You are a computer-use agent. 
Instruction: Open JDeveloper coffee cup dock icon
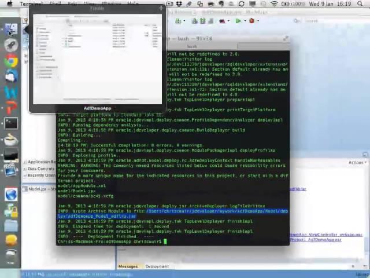tap(11, 139)
